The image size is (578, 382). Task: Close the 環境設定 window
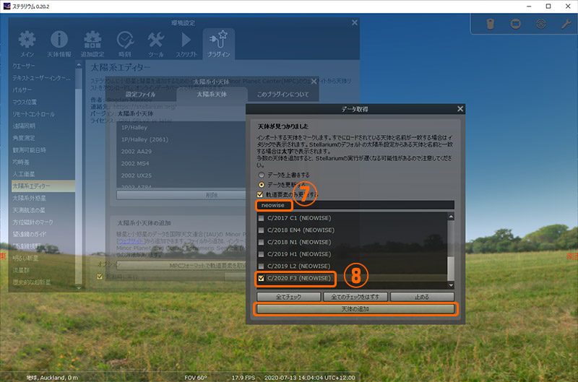(x=355, y=23)
